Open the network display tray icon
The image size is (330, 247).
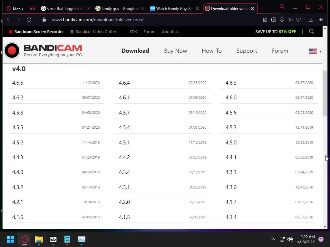(282, 239)
